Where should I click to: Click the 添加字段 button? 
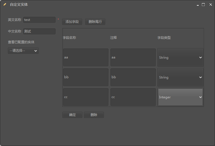(72, 22)
